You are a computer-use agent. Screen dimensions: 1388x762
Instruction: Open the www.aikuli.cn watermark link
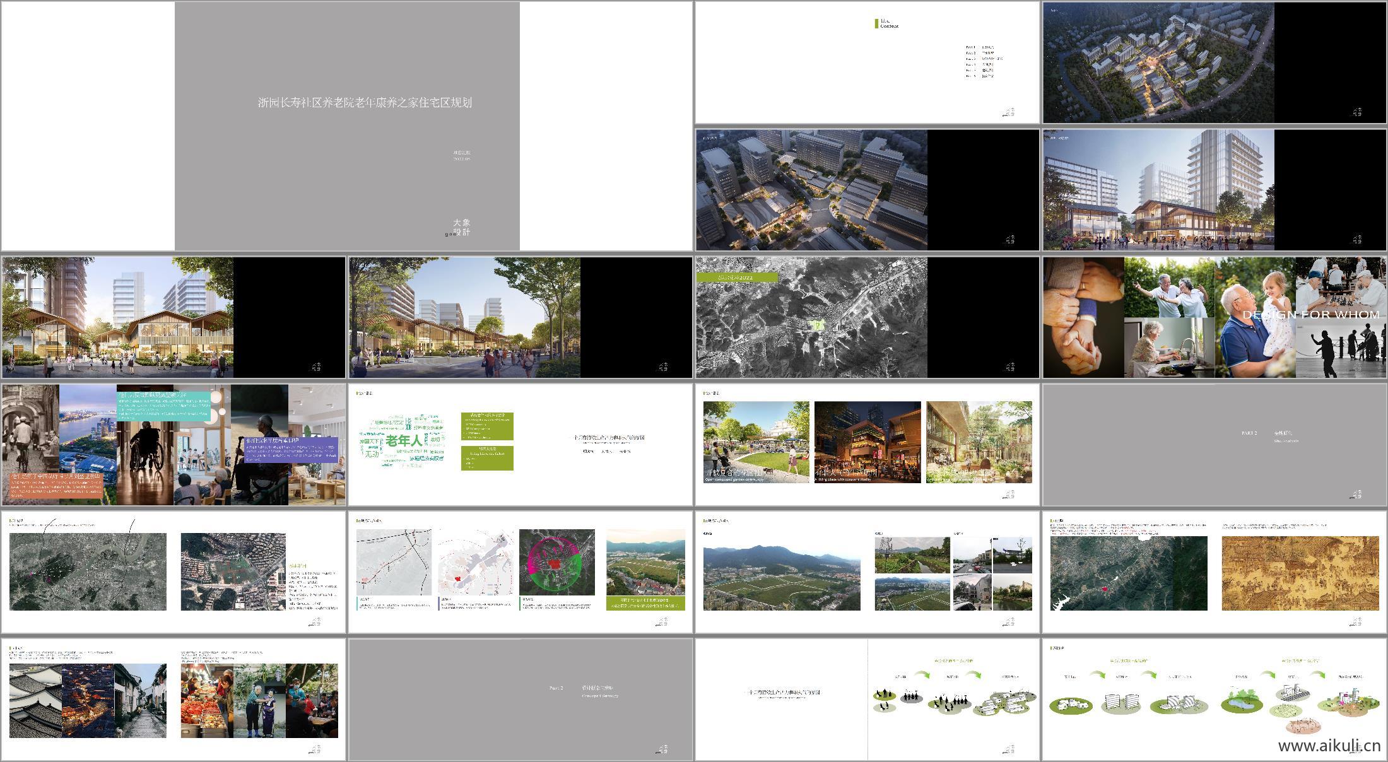click(1329, 746)
